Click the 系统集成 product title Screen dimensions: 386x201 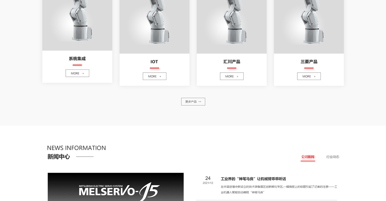[x=77, y=59]
